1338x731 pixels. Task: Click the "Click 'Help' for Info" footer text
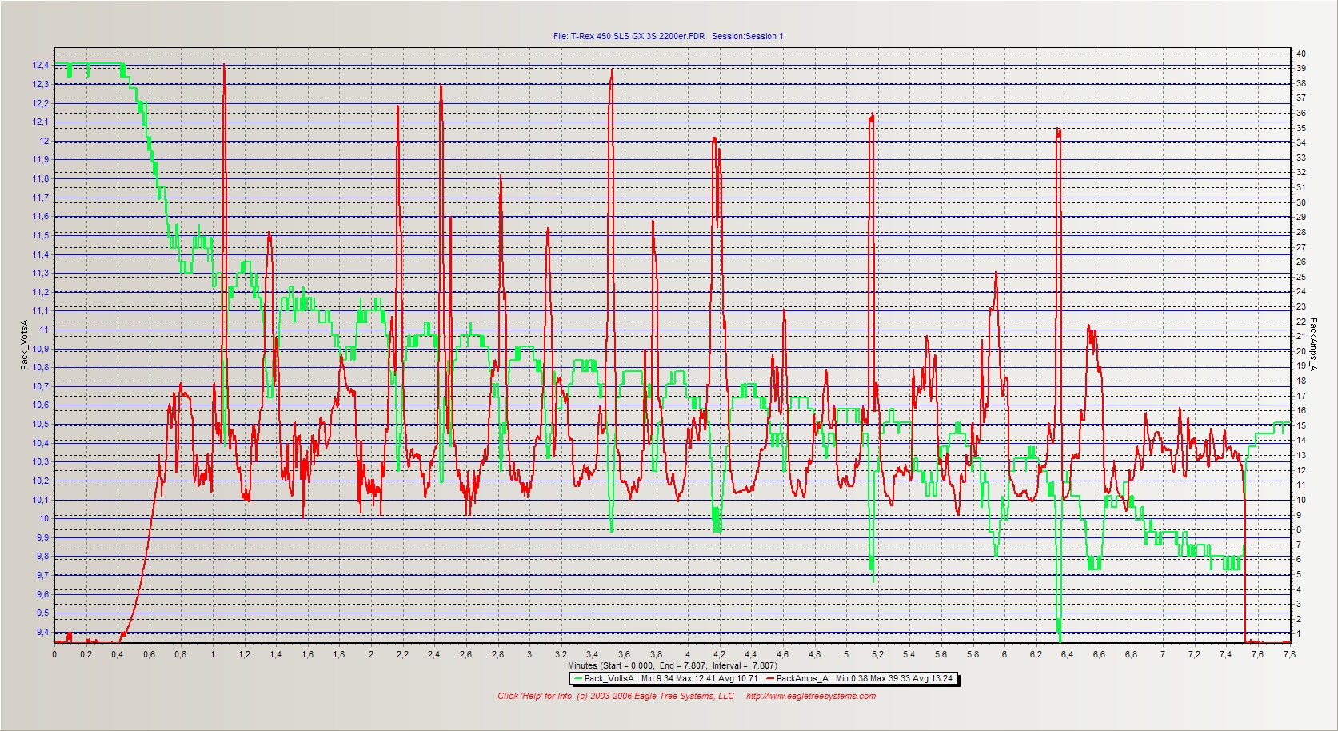534,696
